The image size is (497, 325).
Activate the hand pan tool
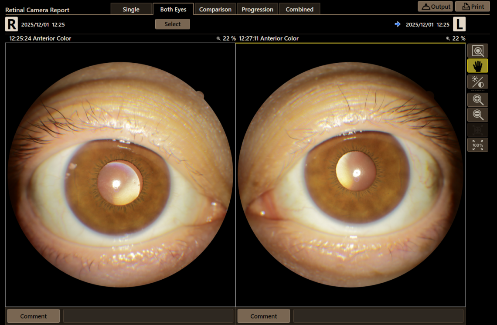pos(477,66)
